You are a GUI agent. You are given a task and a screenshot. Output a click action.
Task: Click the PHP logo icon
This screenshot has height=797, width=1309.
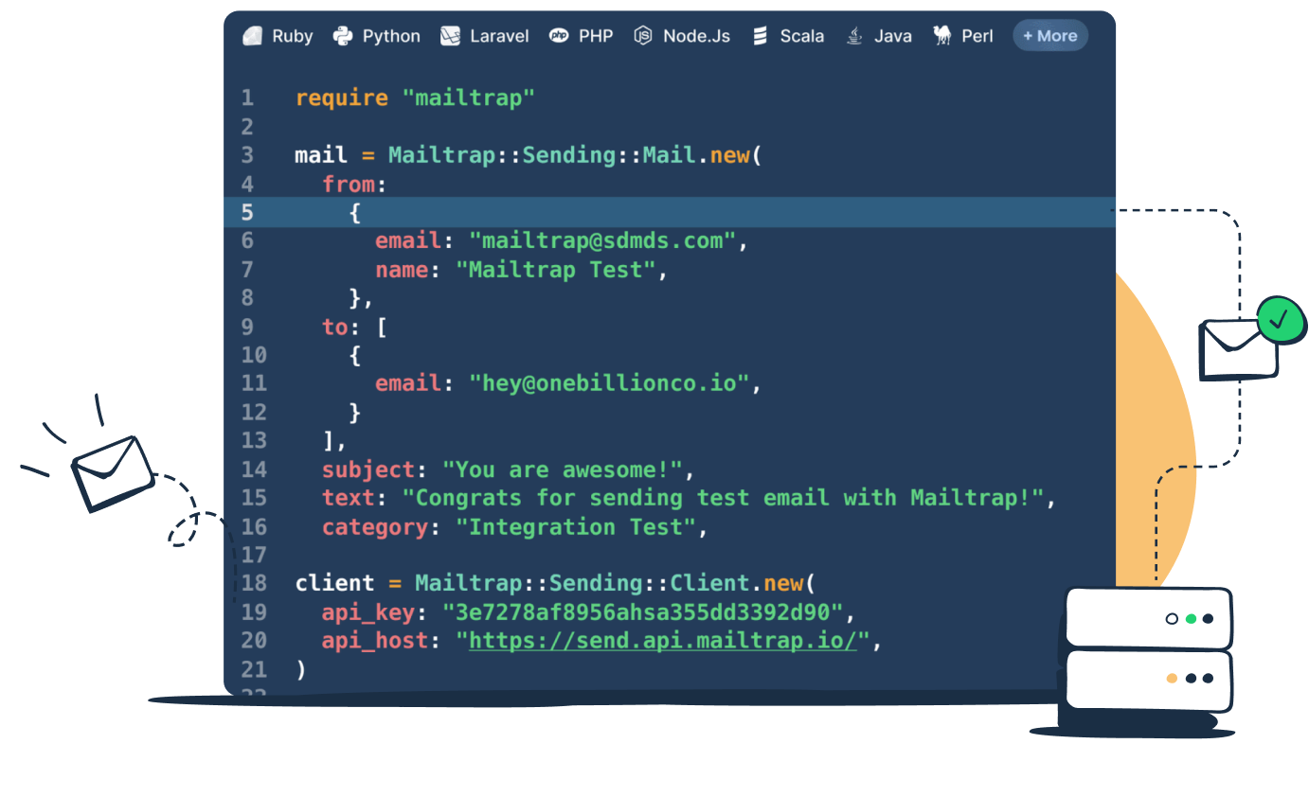point(559,36)
